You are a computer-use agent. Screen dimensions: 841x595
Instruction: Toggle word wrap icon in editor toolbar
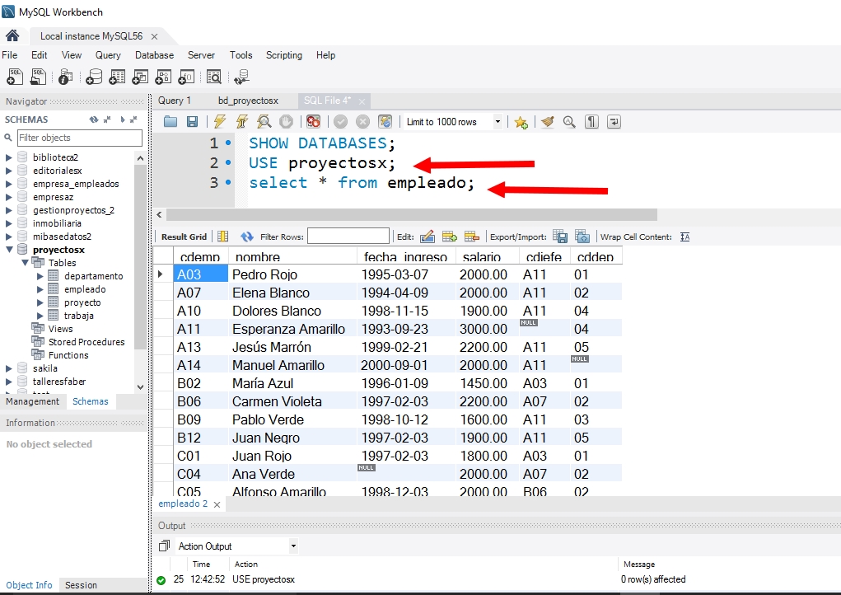point(614,122)
